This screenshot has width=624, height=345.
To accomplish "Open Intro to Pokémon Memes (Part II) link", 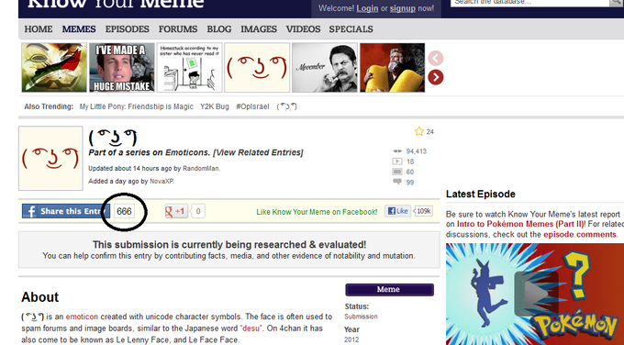I will click(520, 225).
